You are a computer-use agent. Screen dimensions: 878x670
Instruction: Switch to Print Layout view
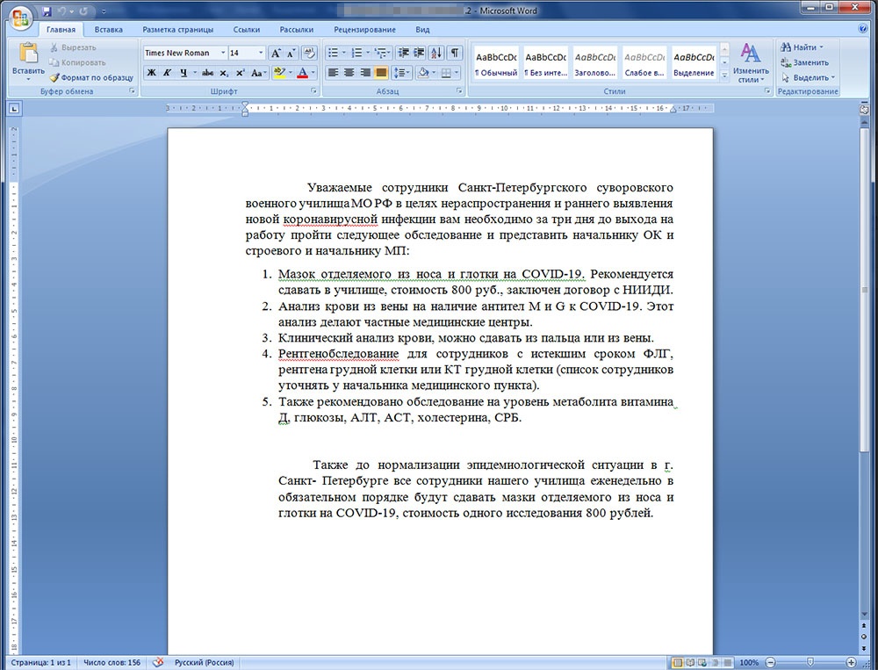[678, 662]
